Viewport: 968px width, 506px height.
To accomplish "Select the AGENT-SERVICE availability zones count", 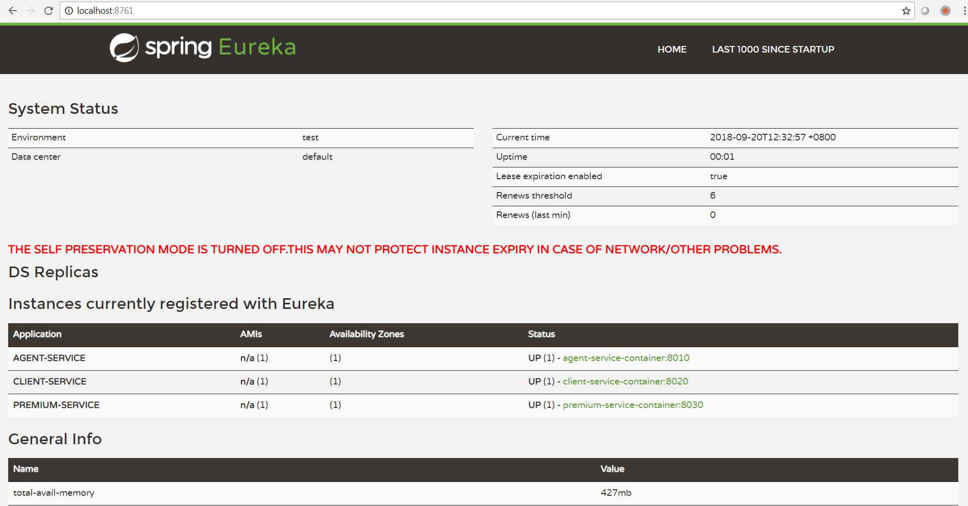I will (x=335, y=358).
